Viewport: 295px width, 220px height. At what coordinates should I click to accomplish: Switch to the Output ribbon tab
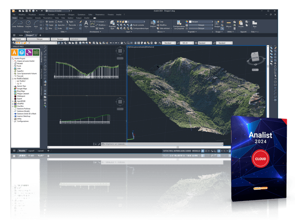tap(79, 18)
